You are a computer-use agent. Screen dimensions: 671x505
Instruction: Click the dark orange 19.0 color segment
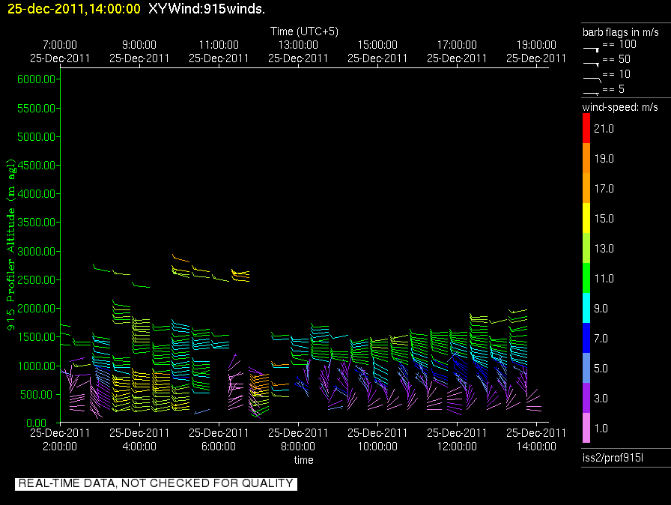(x=586, y=158)
